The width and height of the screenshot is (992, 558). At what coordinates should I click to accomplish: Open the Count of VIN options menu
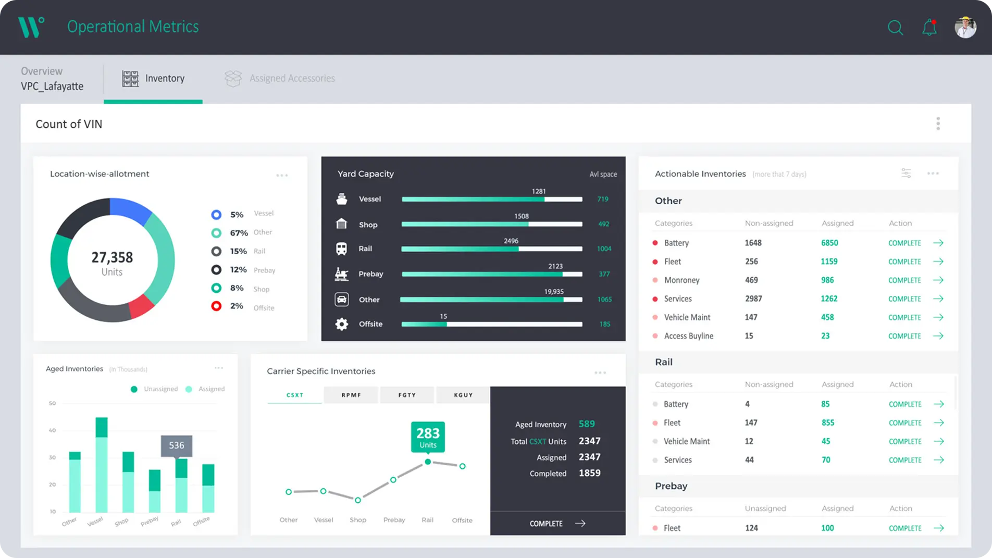coord(938,123)
